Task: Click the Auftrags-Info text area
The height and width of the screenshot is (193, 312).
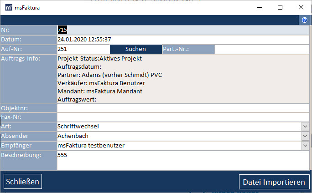Action: [x=183, y=79]
